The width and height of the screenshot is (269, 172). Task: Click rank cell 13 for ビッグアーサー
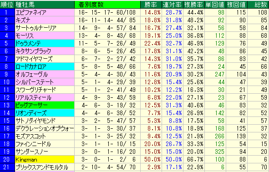[7, 105]
